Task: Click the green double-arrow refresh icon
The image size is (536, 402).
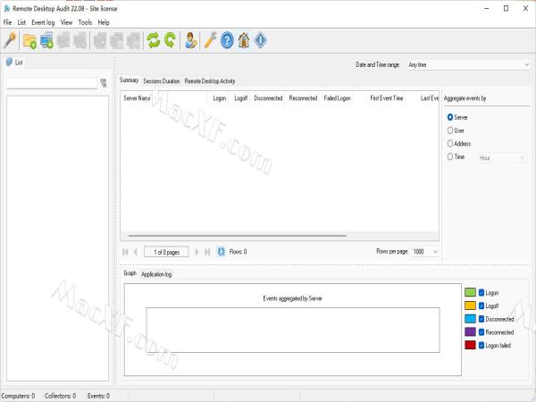Action: pos(154,40)
